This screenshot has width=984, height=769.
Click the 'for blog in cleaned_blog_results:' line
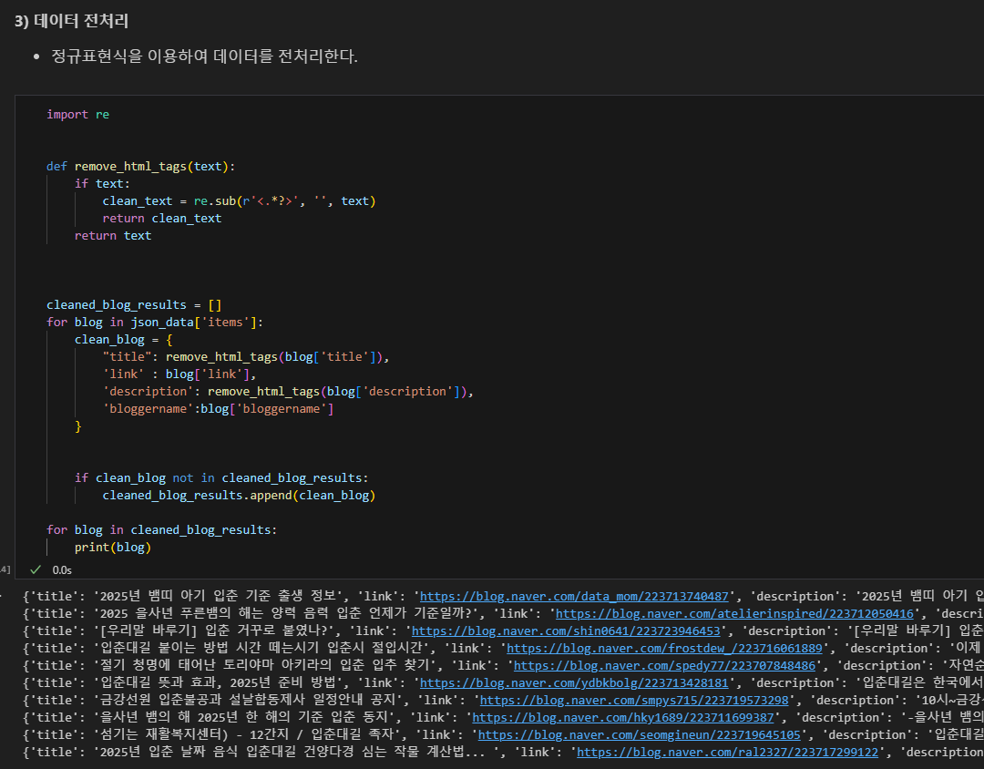pos(162,529)
